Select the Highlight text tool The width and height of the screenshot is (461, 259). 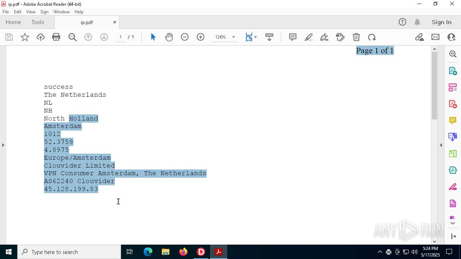coord(309,37)
